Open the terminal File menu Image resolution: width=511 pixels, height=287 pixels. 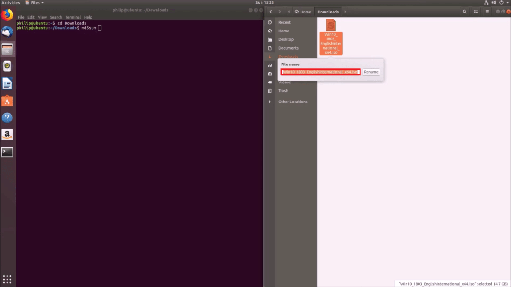click(21, 17)
